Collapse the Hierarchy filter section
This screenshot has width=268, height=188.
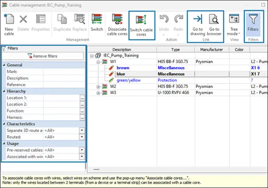click(x=4, y=91)
